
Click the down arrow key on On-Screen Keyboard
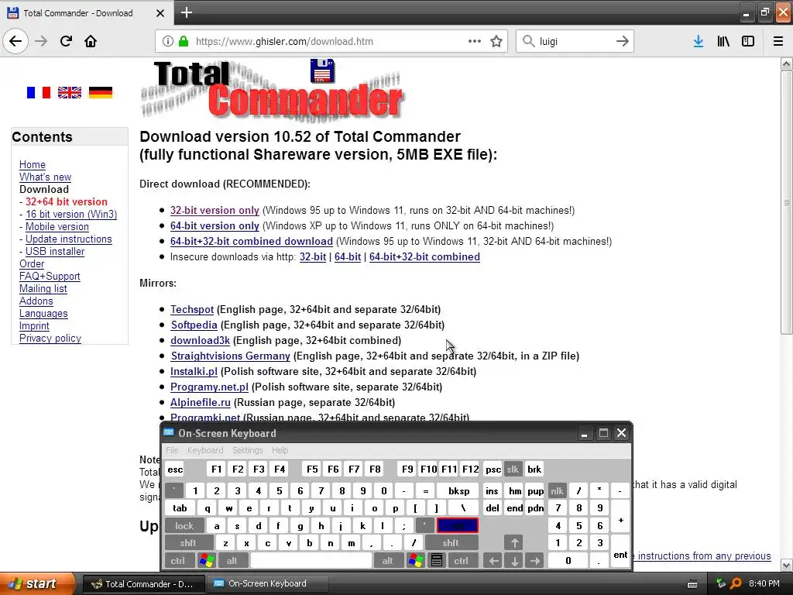click(514, 561)
